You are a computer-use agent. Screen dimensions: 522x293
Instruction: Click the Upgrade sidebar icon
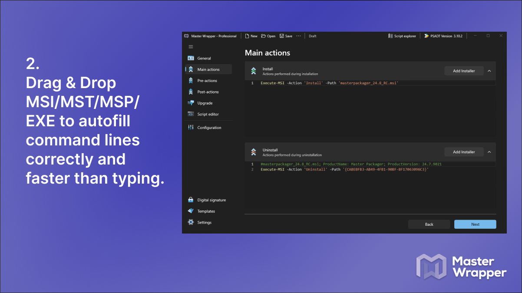pos(191,103)
